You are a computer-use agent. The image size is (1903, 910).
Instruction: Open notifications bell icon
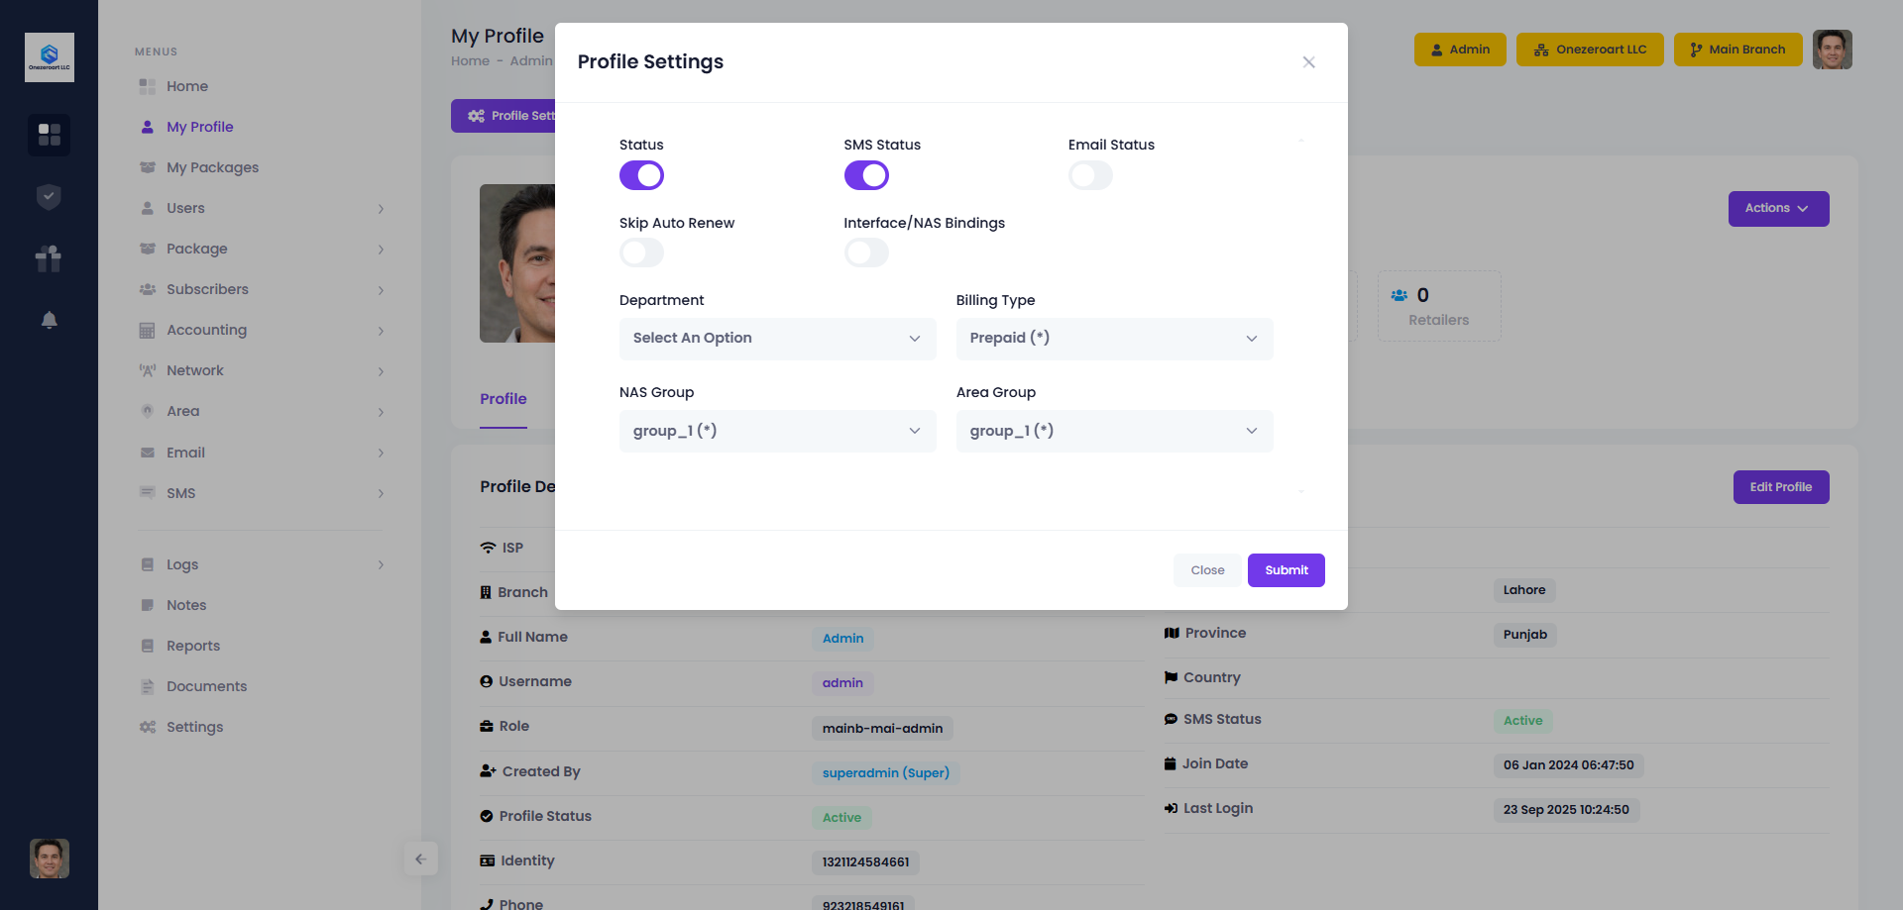click(49, 320)
